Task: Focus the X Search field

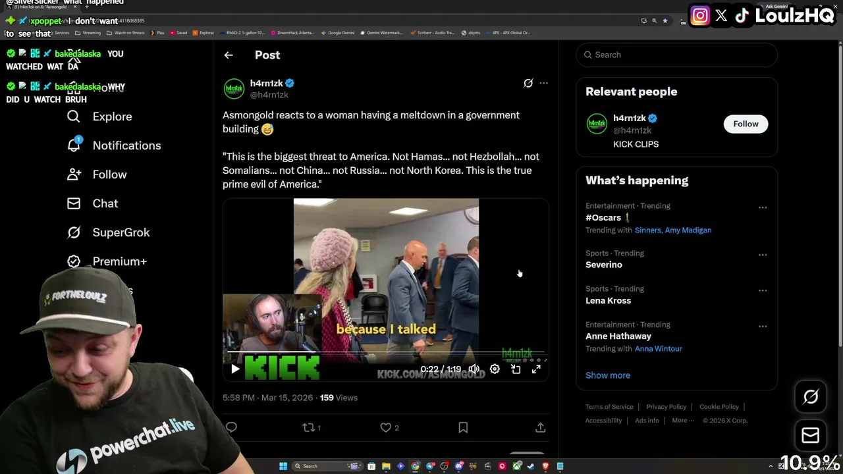Action: click(x=677, y=55)
